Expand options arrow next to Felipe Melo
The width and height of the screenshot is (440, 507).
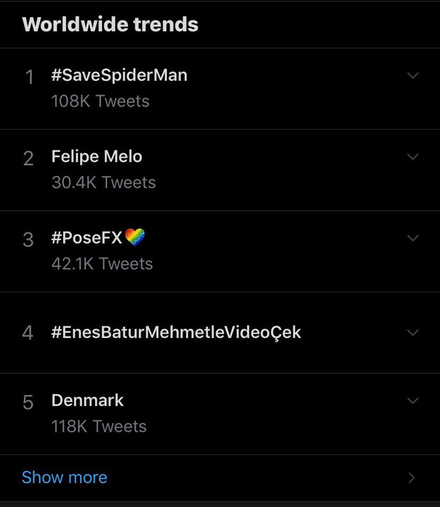(412, 157)
